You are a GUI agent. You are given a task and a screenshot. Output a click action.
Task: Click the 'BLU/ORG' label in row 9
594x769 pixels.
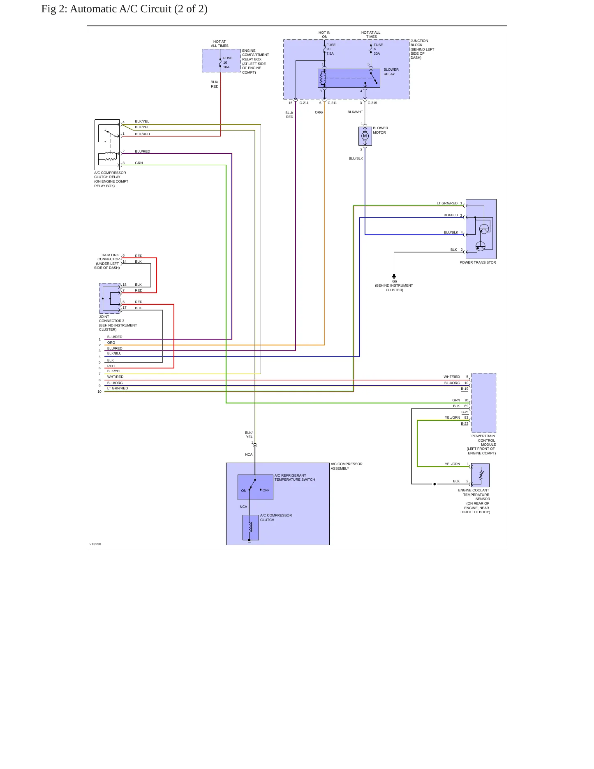[115, 383]
